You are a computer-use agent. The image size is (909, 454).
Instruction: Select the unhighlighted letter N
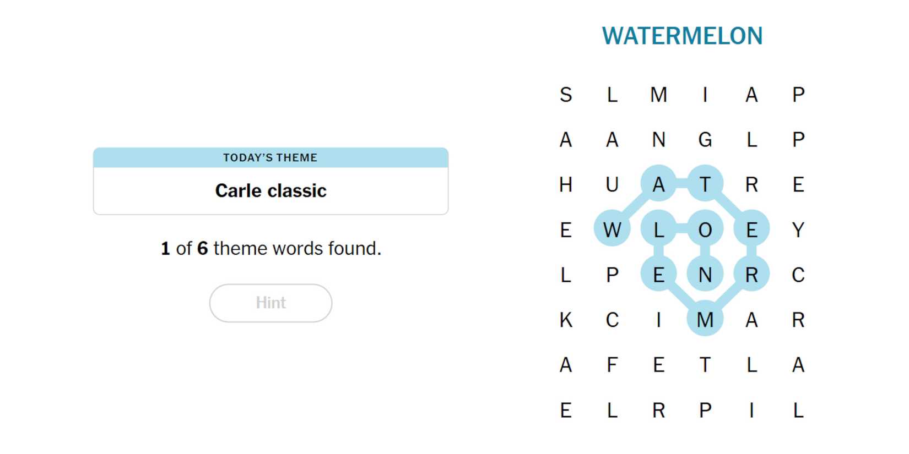659,140
